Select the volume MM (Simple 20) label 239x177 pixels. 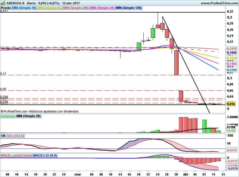coord(28,116)
